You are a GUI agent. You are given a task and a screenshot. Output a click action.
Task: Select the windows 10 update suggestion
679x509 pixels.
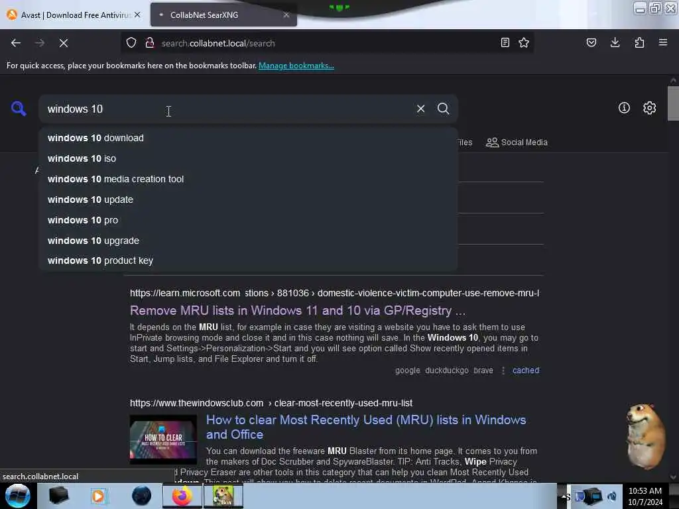tap(248, 199)
